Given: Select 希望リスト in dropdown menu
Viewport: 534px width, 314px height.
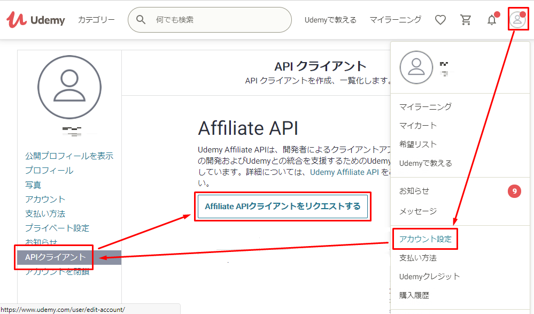Looking at the screenshot, I should (x=418, y=144).
